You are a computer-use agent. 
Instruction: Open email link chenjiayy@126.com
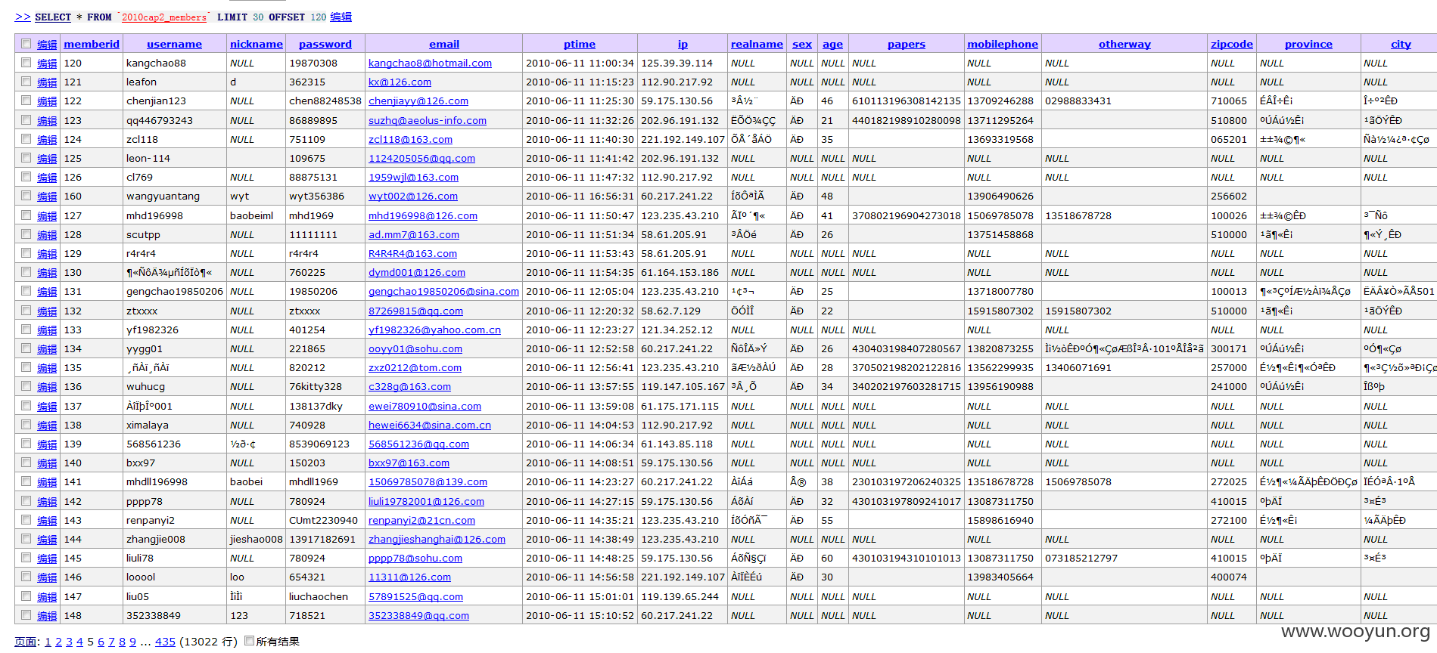tap(418, 101)
